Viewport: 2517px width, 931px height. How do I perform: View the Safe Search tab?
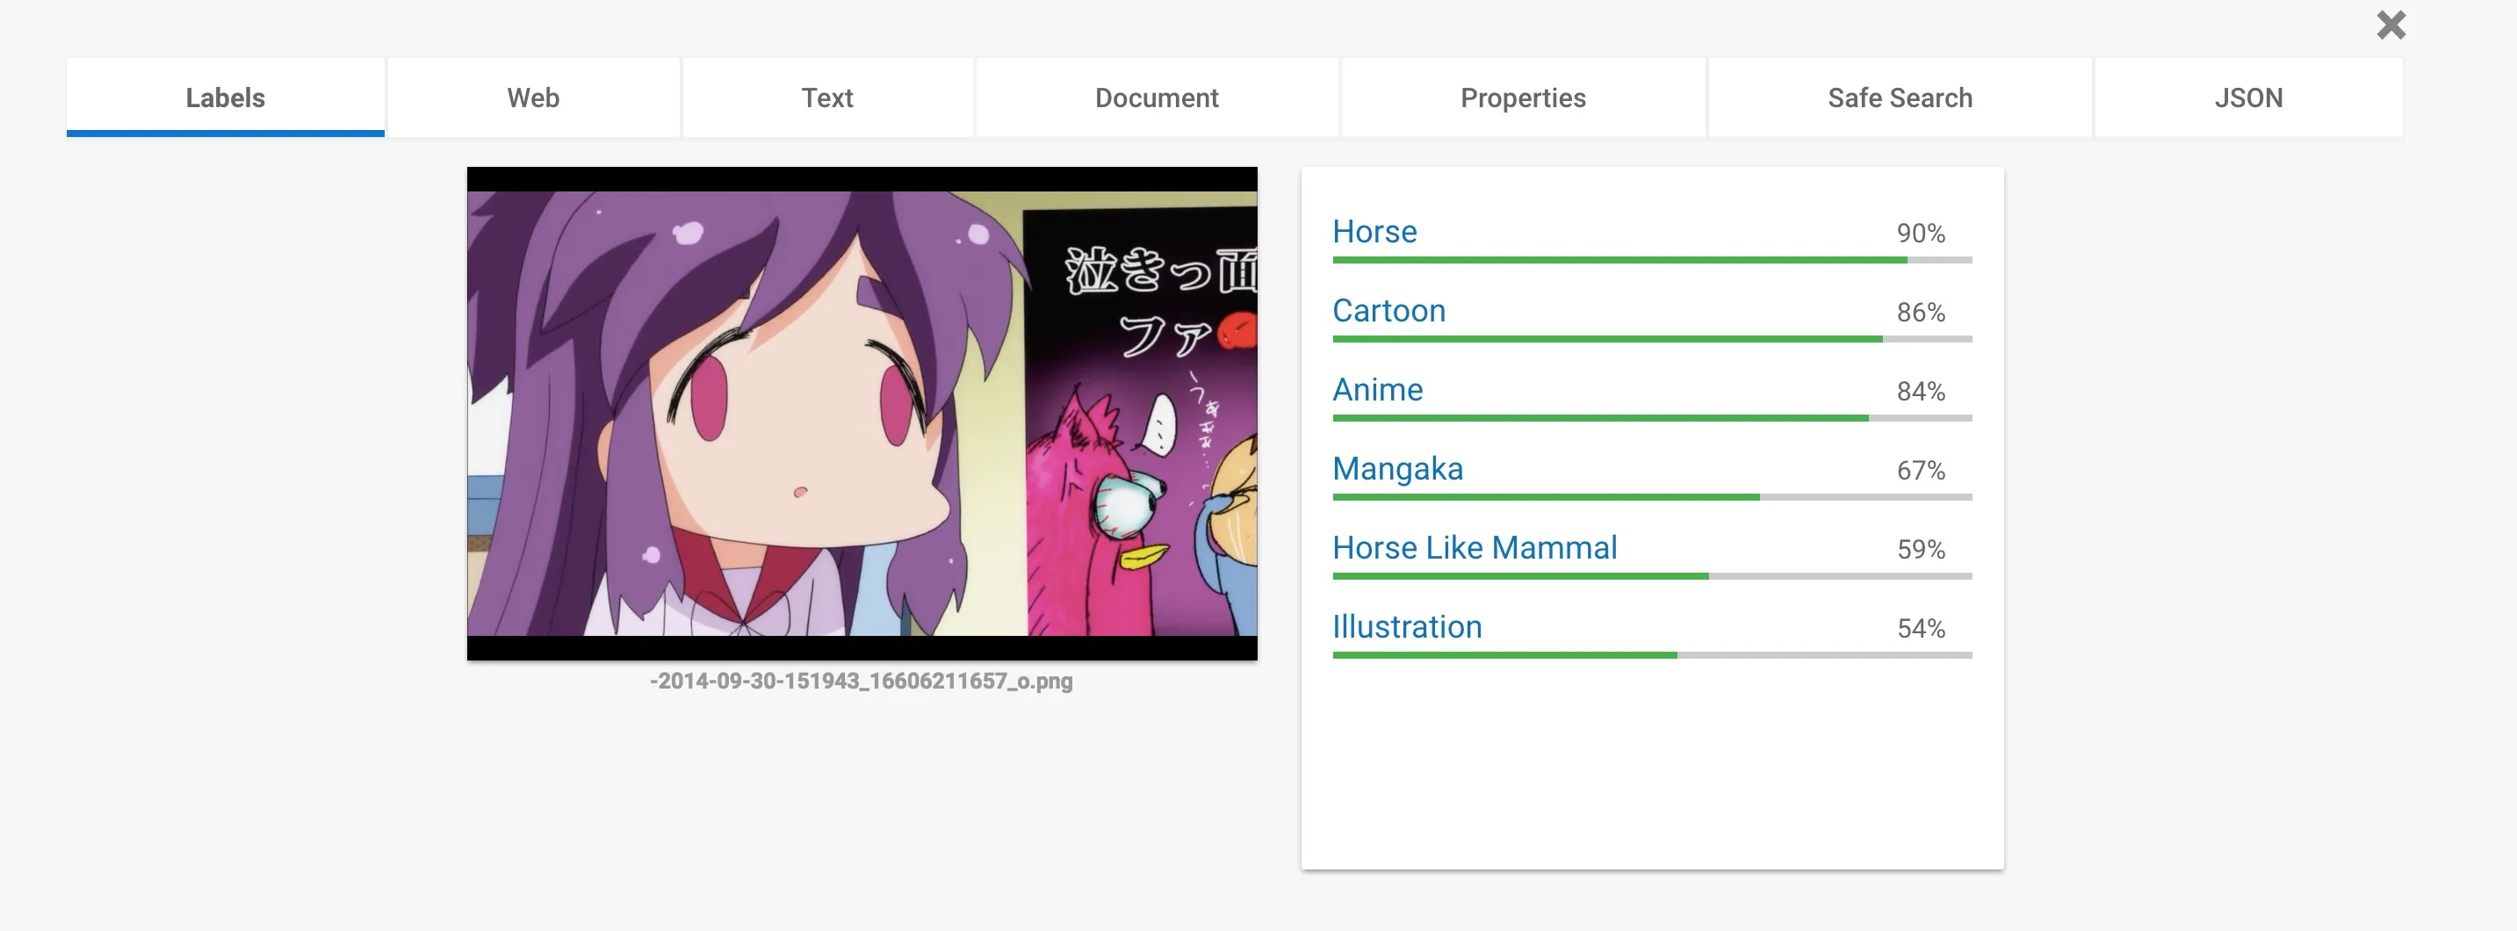tap(1900, 97)
